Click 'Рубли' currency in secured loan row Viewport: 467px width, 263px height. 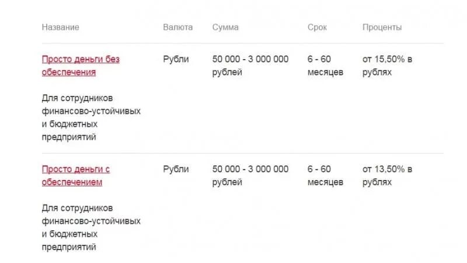[176, 169]
